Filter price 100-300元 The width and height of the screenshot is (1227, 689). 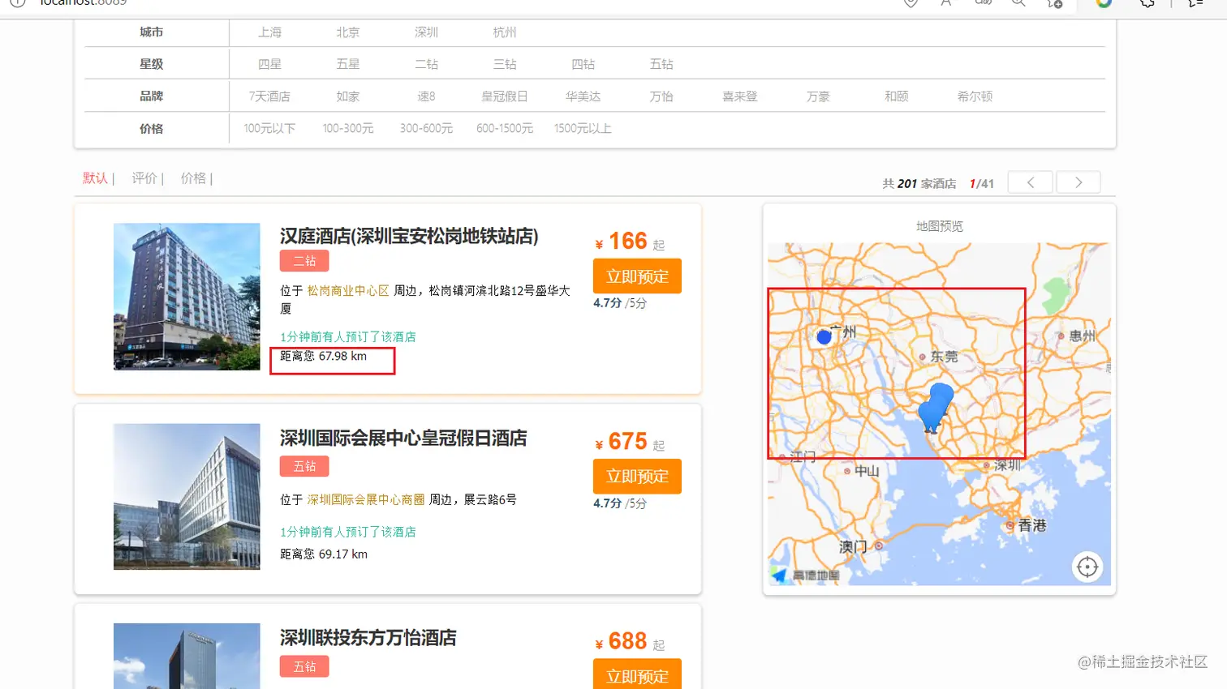(347, 128)
